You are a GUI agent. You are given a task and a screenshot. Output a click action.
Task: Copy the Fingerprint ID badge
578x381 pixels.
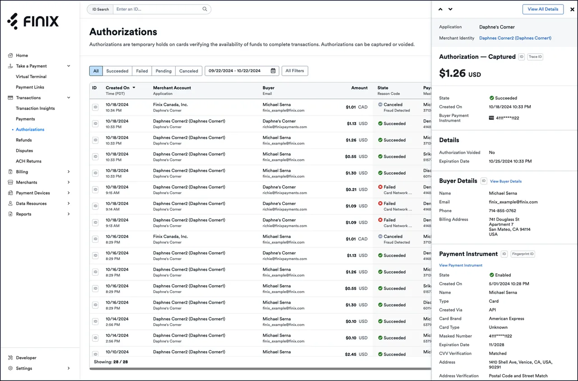coord(523,254)
